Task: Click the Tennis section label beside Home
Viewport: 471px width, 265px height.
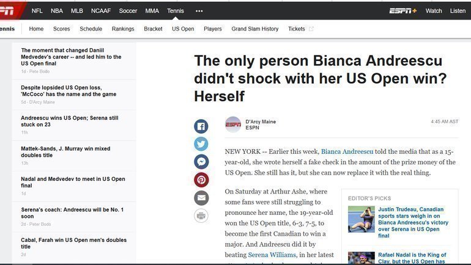Action: click(x=7, y=29)
